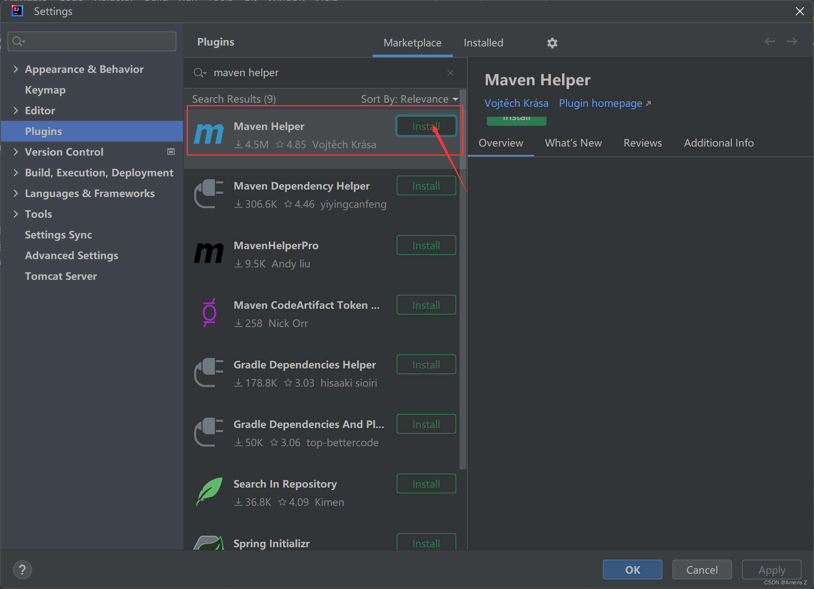Click the Maven CodeArtifact Token plugin icon

tap(209, 313)
